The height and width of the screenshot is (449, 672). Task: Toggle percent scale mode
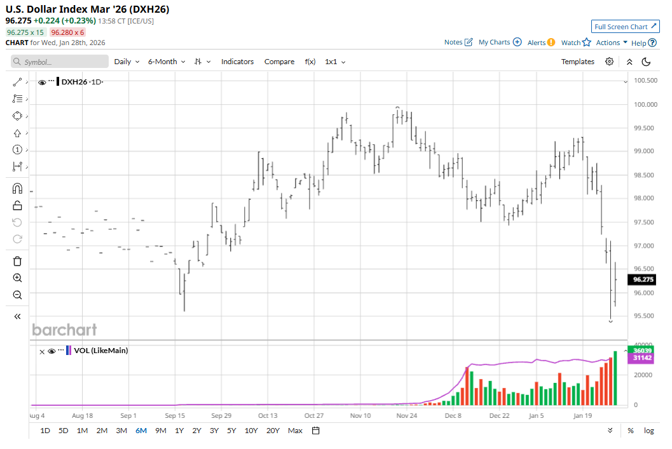tap(631, 431)
